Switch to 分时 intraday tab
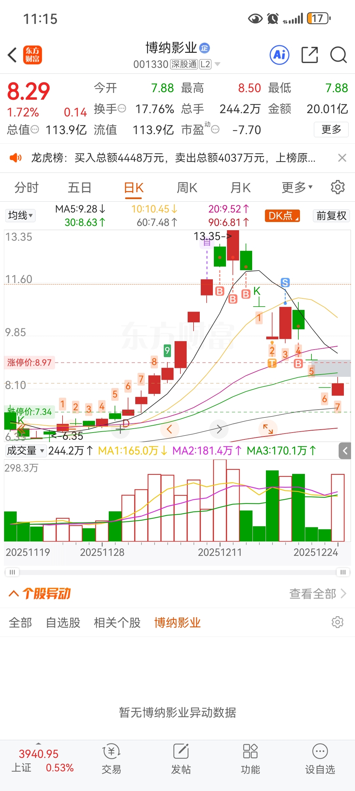 [27, 188]
